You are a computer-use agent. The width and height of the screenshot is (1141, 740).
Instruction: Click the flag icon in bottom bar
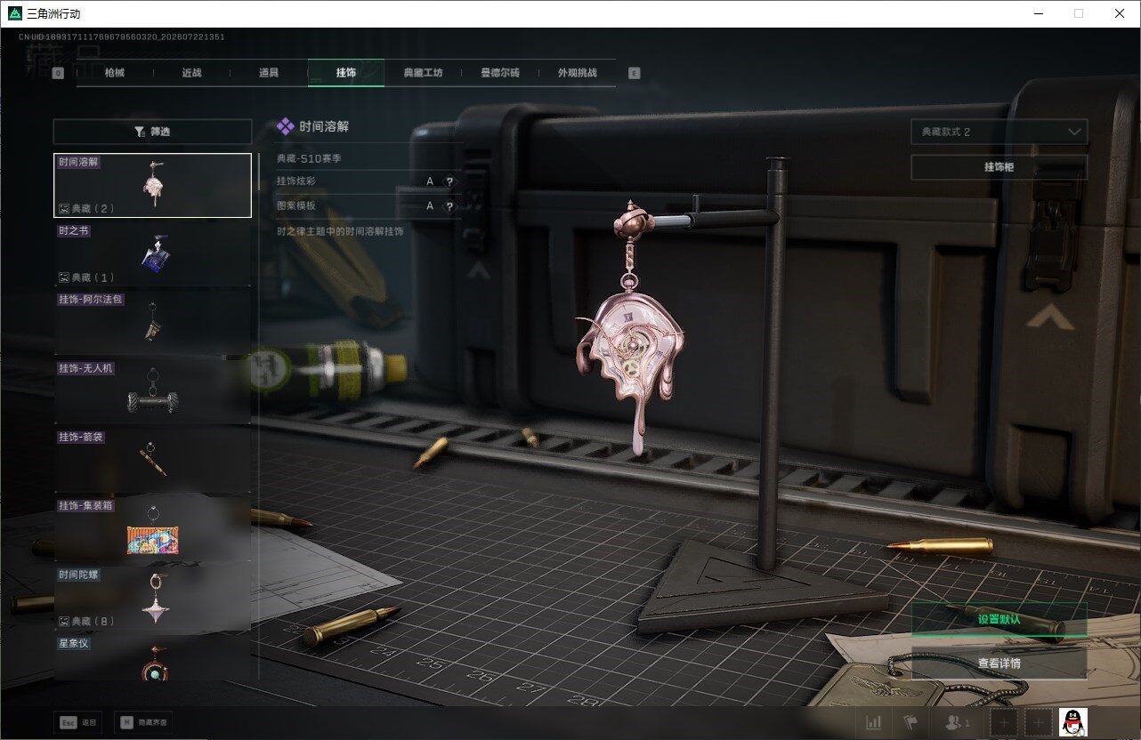click(x=910, y=722)
